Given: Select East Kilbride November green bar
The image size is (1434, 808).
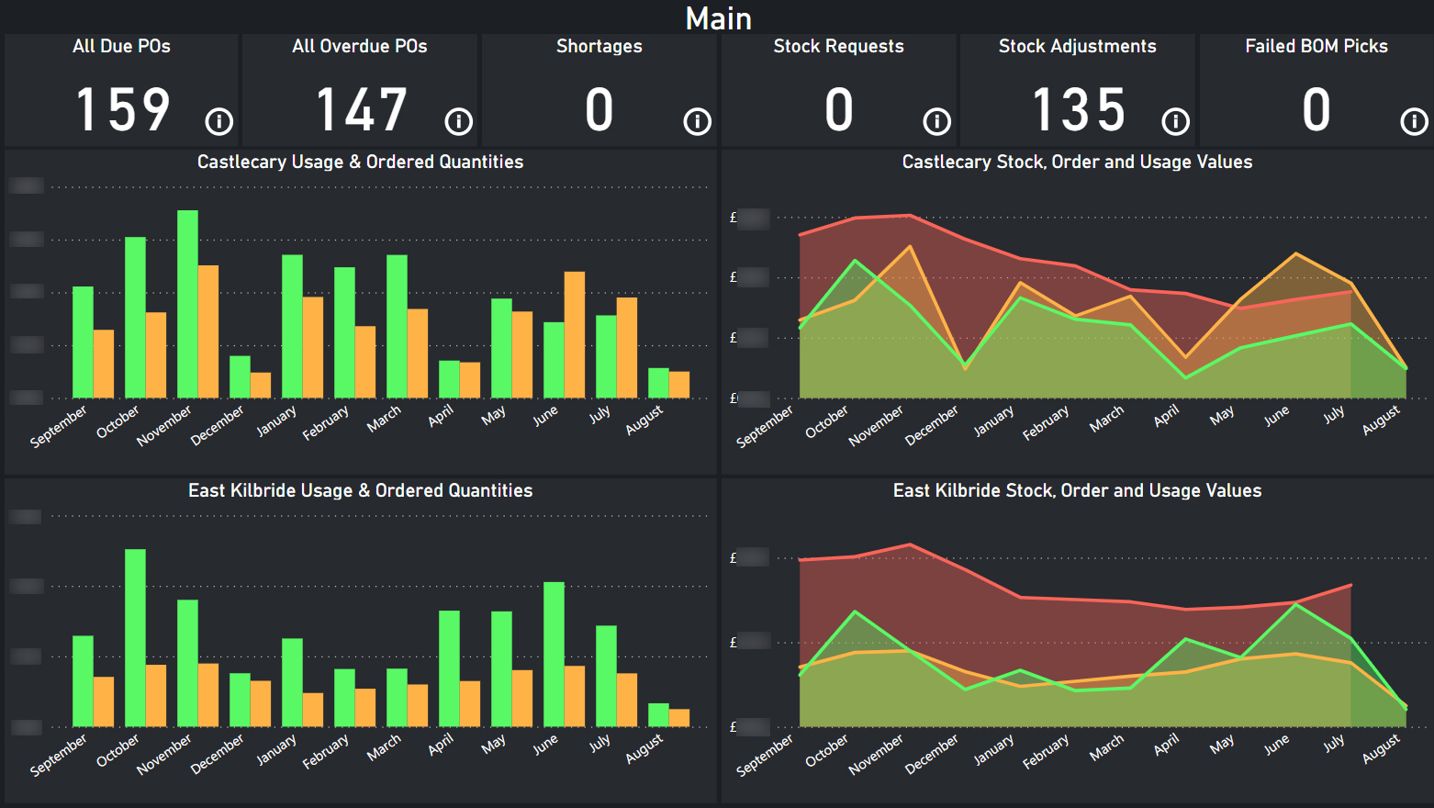Looking at the screenshot, I should [x=187, y=663].
